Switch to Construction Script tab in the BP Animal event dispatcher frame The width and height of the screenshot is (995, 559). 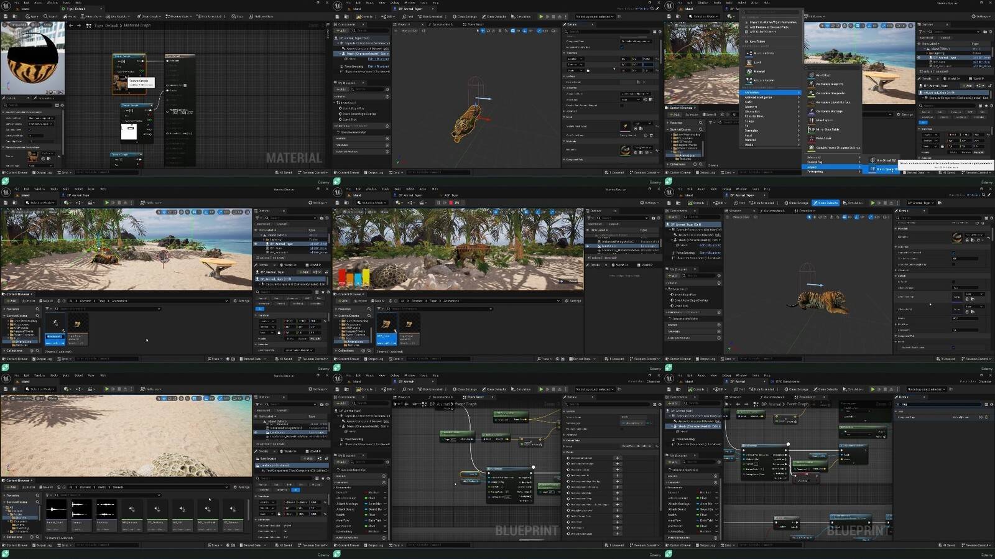(441, 397)
